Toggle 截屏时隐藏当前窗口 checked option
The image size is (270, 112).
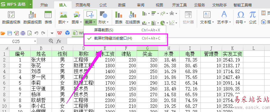[125, 38]
